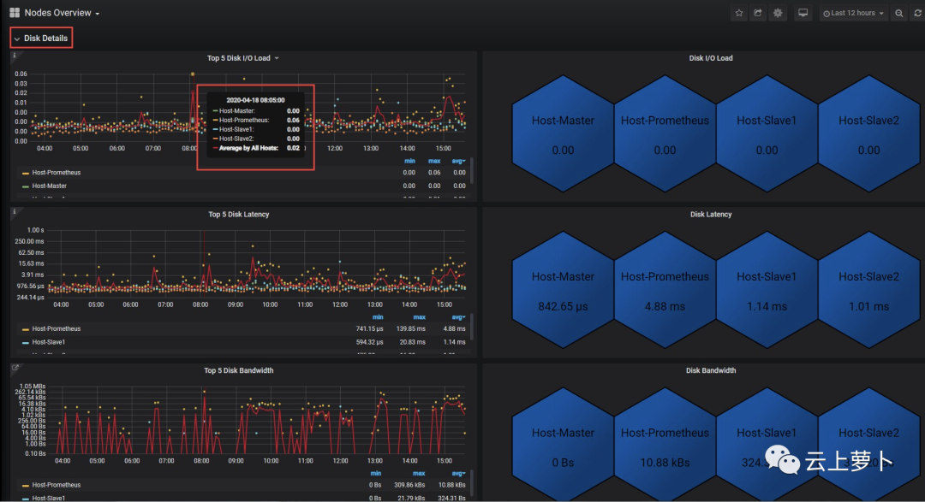The height and width of the screenshot is (502, 925).
Task: Sort Disk Bandwidth legend by avg
Action: coord(458,473)
